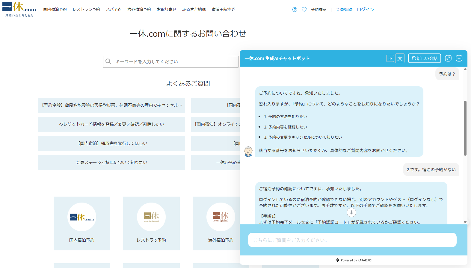Minimize the chatbot panel
This screenshot has width=471, height=268.
[459, 58]
